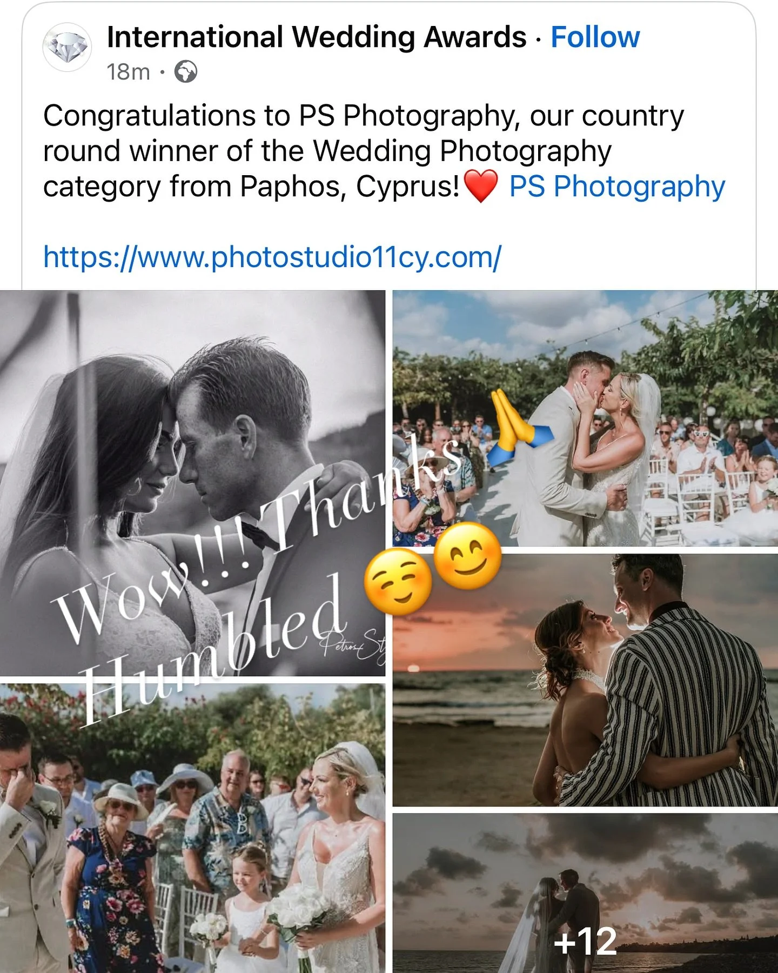Image resolution: width=778 pixels, height=973 pixels.
Task: Tap the red heart emoji in caption
Action: [x=481, y=186]
